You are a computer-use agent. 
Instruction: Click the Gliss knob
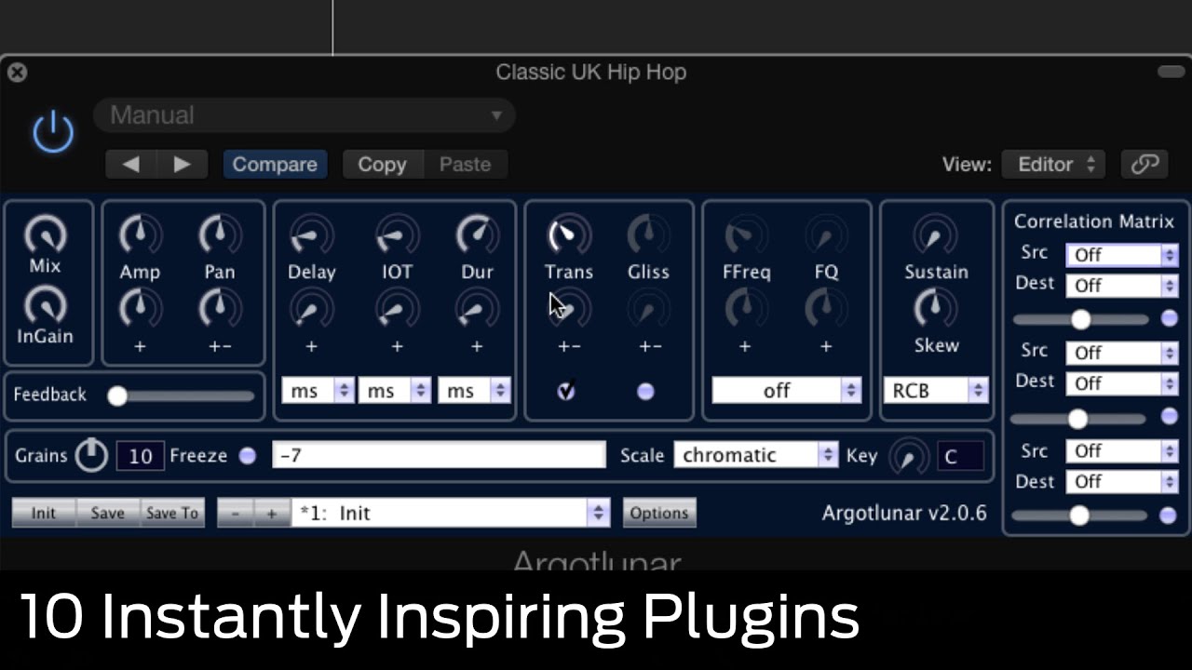[x=648, y=235]
